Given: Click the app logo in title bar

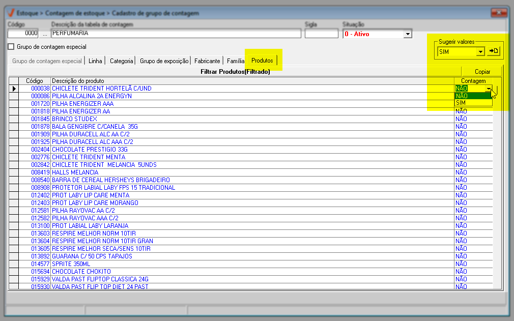Looking at the screenshot, I should (x=11, y=13).
